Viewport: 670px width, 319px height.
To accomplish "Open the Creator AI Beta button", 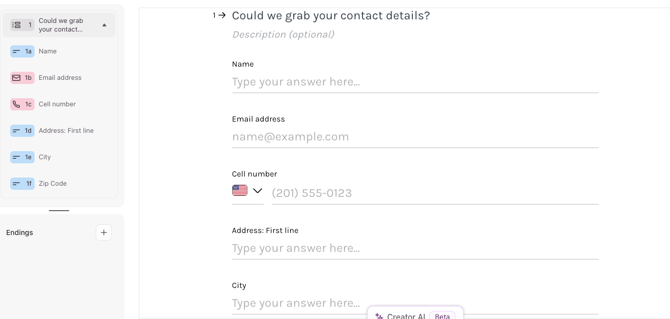I will (415, 313).
